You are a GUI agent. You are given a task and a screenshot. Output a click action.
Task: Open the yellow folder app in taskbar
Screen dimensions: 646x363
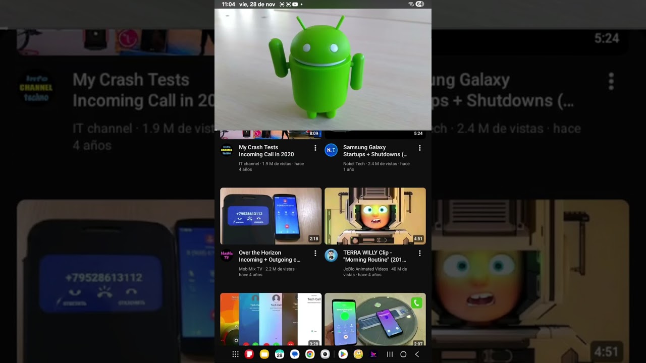pos(264,354)
